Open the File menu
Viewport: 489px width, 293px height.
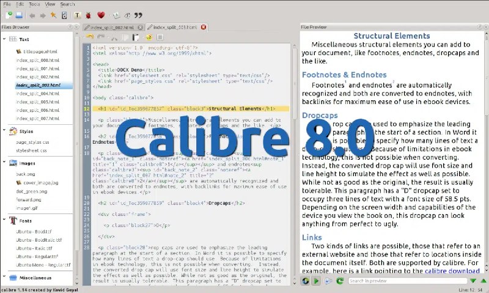pos(7,4)
